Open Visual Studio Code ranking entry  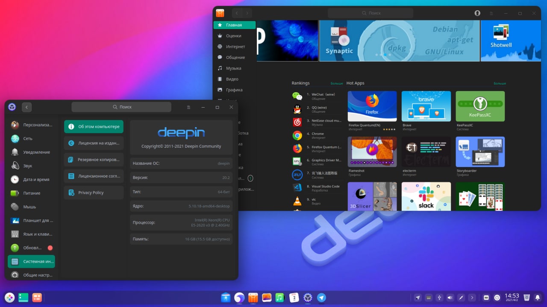click(317, 188)
